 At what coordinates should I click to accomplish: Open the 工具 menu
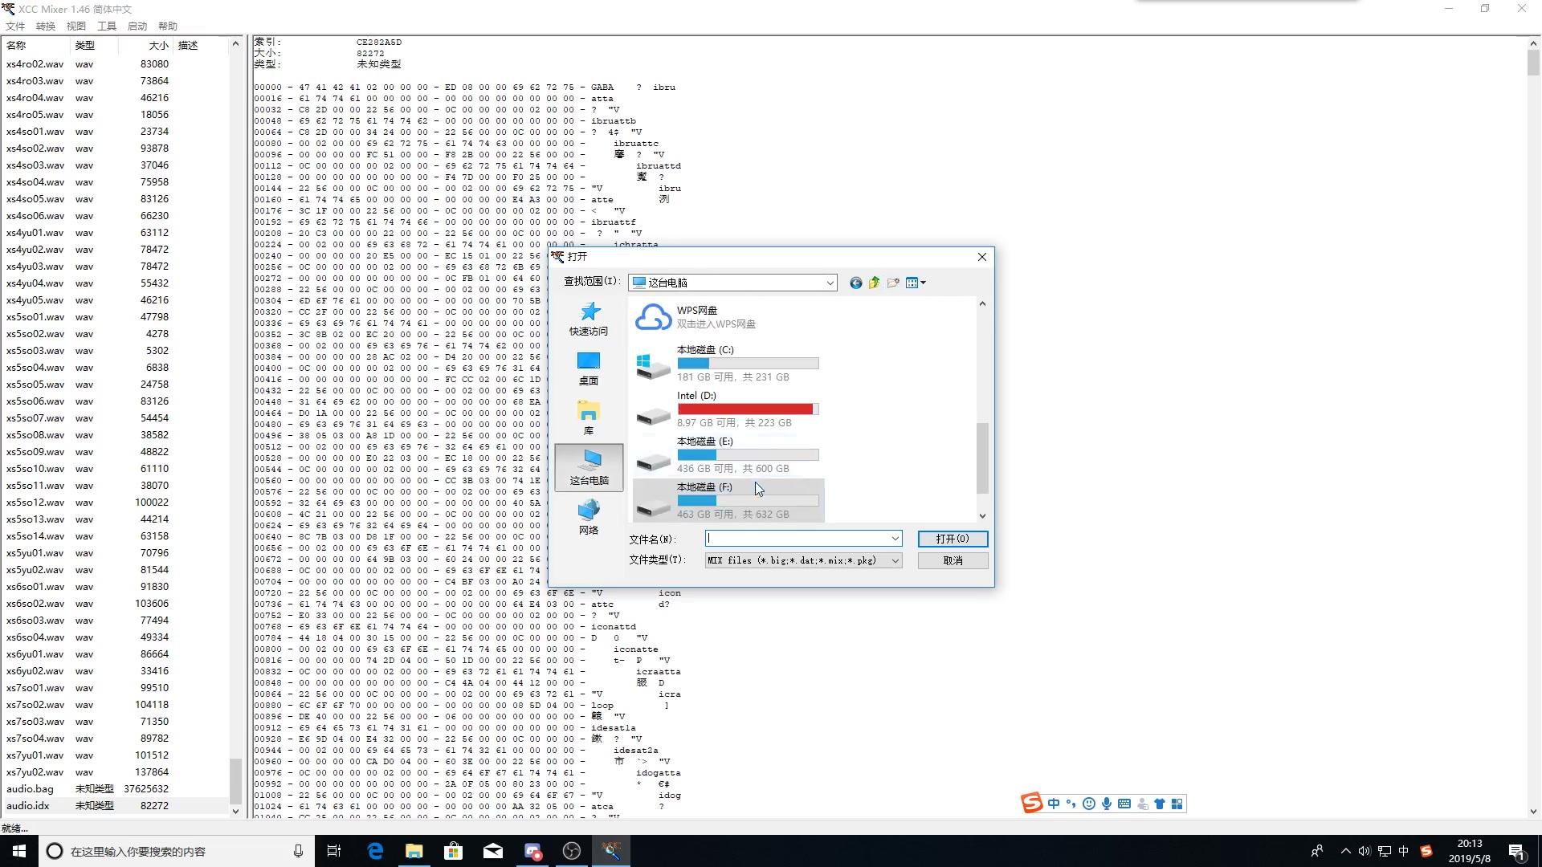107,26
